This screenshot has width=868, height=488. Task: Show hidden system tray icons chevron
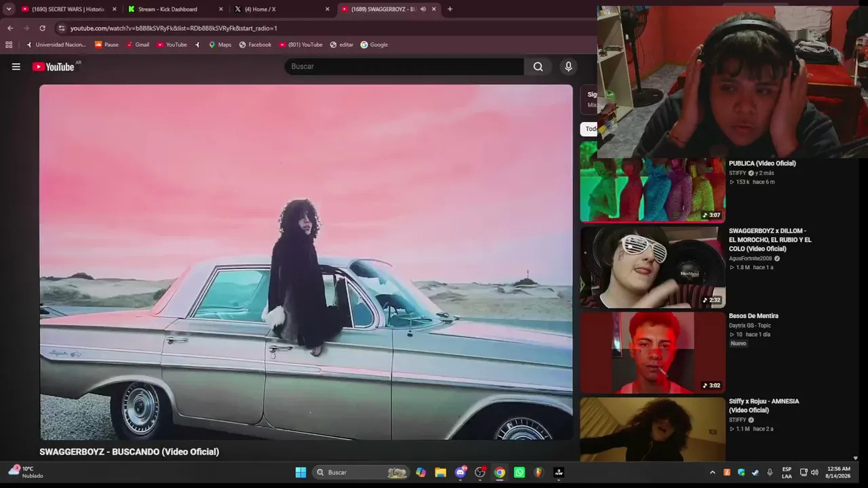[712, 472]
